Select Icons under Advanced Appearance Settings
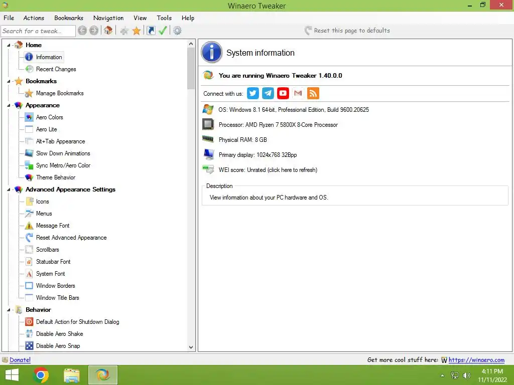This screenshot has height=385, width=514. tap(43, 202)
